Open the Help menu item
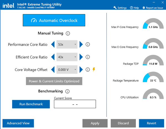The height and width of the screenshot is (129, 166). 134,8
